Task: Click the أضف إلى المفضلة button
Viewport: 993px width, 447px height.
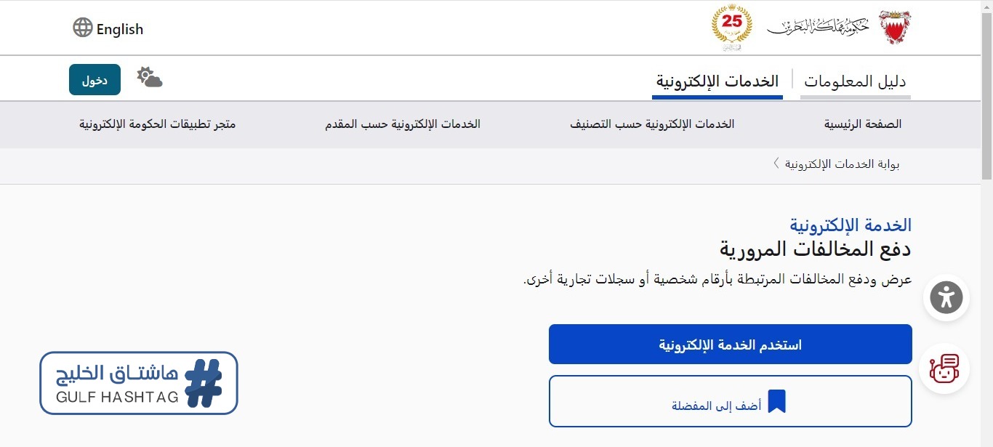Action: point(730,401)
